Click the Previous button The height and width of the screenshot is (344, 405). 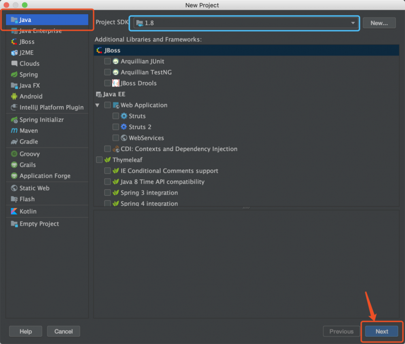coord(341,331)
